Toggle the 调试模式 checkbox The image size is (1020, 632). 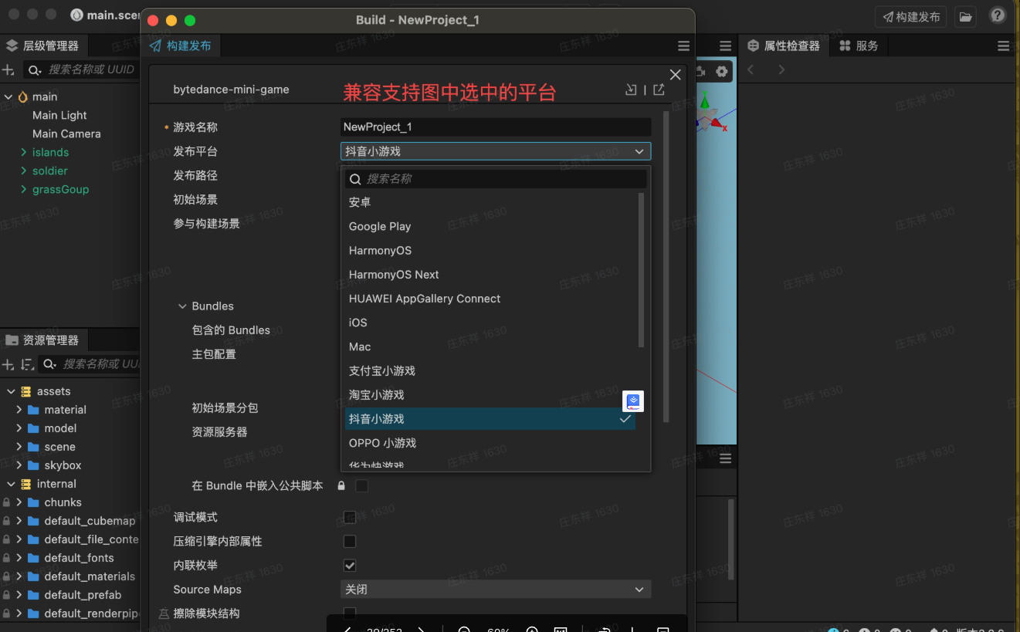click(x=350, y=517)
